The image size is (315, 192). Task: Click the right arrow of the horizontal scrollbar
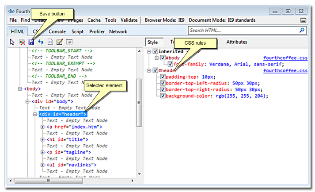tap(132, 181)
